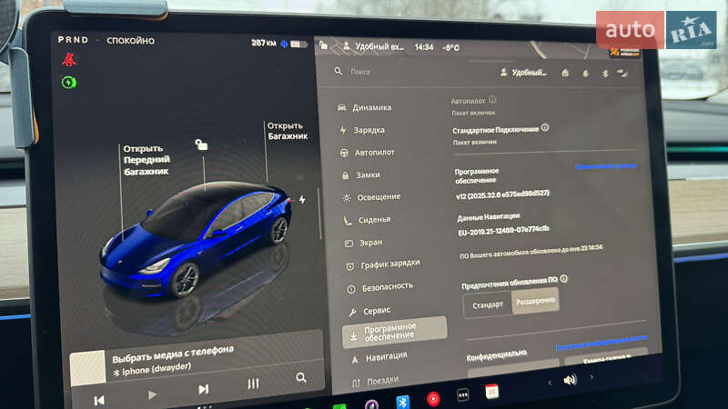Open the Замки settings menu
Viewport: 728px width, 409px height.
click(360, 175)
